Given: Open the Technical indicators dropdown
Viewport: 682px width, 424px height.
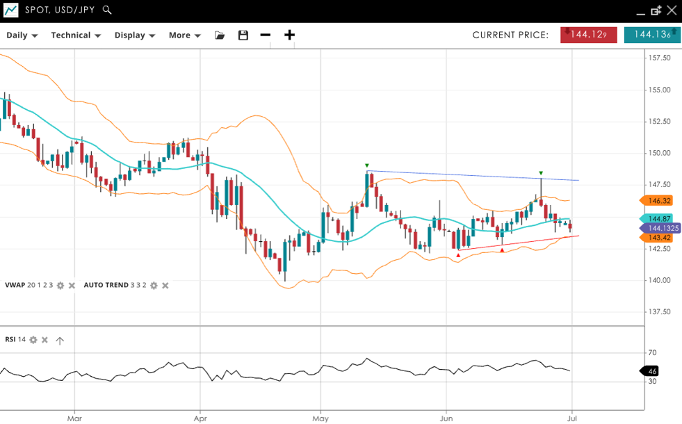Looking at the screenshot, I should pyautogui.click(x=76, y=35).
